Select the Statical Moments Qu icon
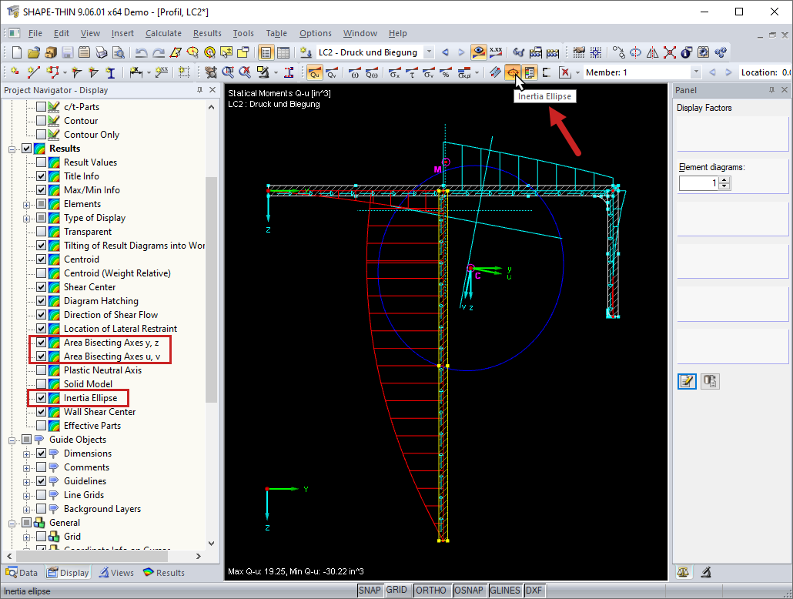Image resolution: width=793 pixels, height=599 pixels. (x=314, y=72)
